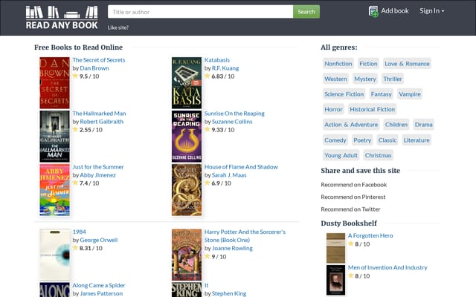Click the Read Any Book logo
The image size is (476, 297).
(62, 18)
